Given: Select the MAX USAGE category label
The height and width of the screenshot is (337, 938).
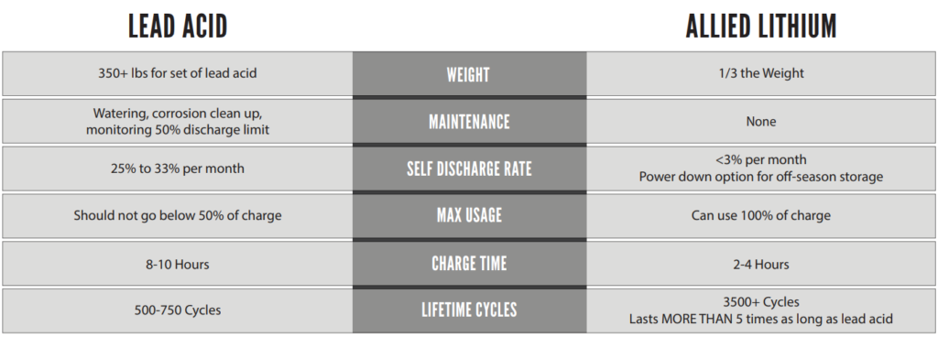Looking at the screenshot, I should 469,216.
